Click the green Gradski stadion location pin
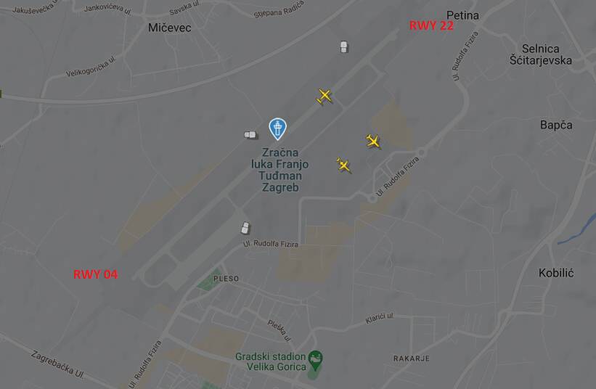 (316, 360)
